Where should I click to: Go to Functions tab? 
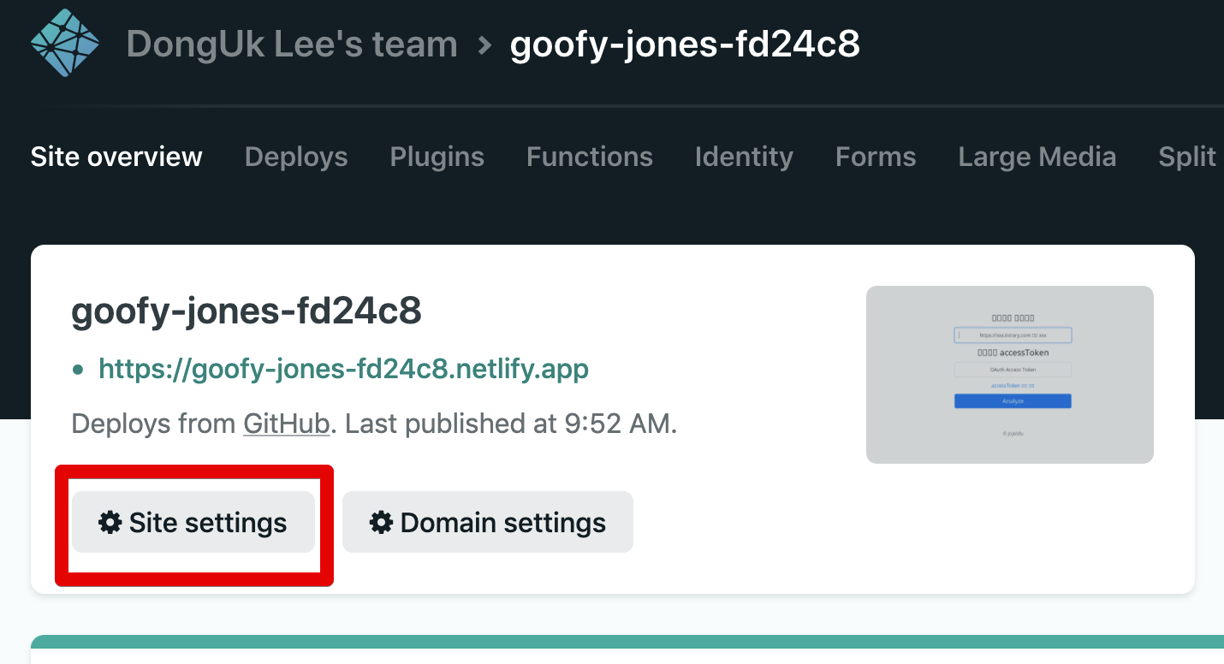tap(590, 157)
